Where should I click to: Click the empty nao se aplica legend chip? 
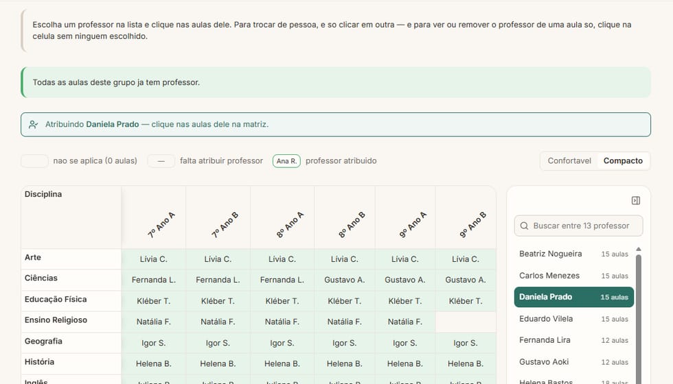[x=34, y=161]
